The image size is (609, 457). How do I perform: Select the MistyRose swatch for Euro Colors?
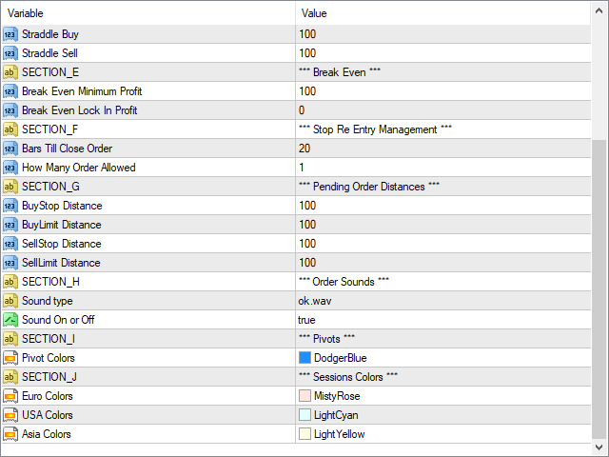[304, 396]
